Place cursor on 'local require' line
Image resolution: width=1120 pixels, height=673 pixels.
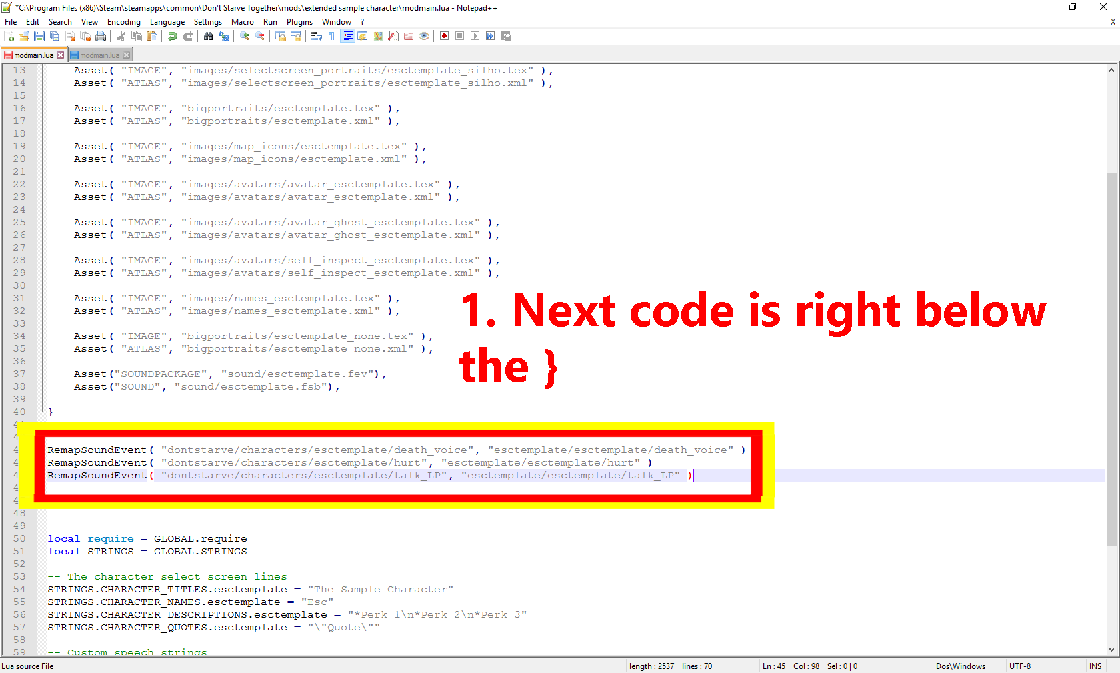coord(147,538)
